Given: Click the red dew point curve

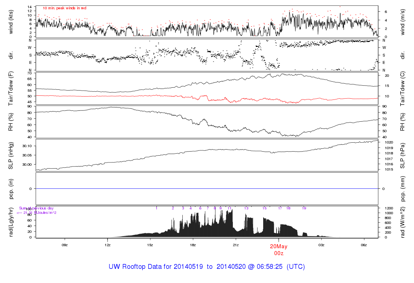Looking at the screenshot, I should pyautogui.click(x=207, y=98).
